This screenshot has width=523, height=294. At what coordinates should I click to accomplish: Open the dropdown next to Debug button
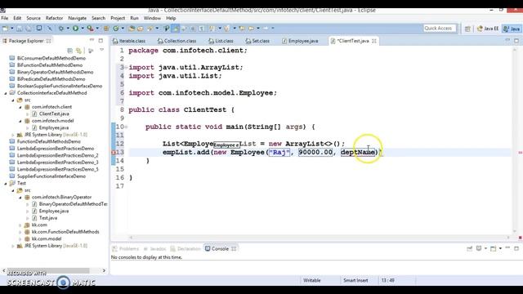click(68, 29)
